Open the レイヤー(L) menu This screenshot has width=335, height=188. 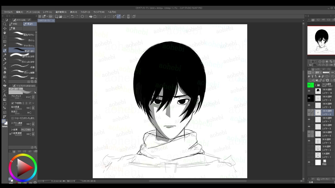47,12
